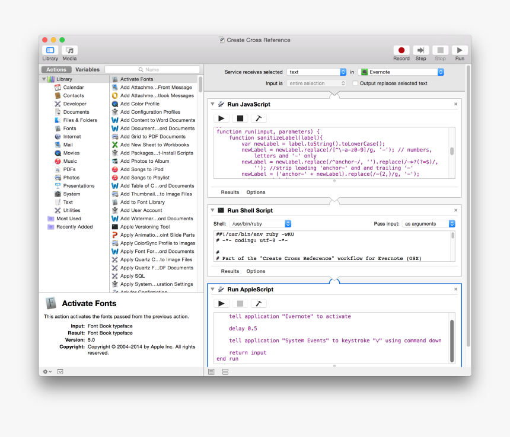The width and height of the screenshot is (510, 437).
Task: Open the Recently Added smart group
Action: [75, 227]
